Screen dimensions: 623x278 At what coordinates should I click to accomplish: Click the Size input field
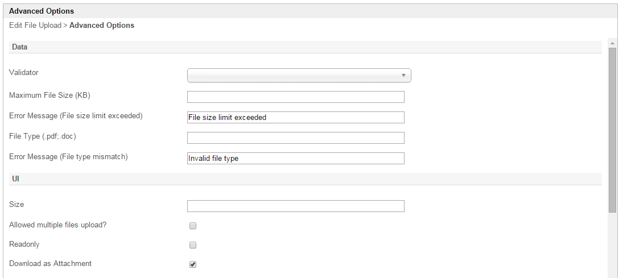295,206
